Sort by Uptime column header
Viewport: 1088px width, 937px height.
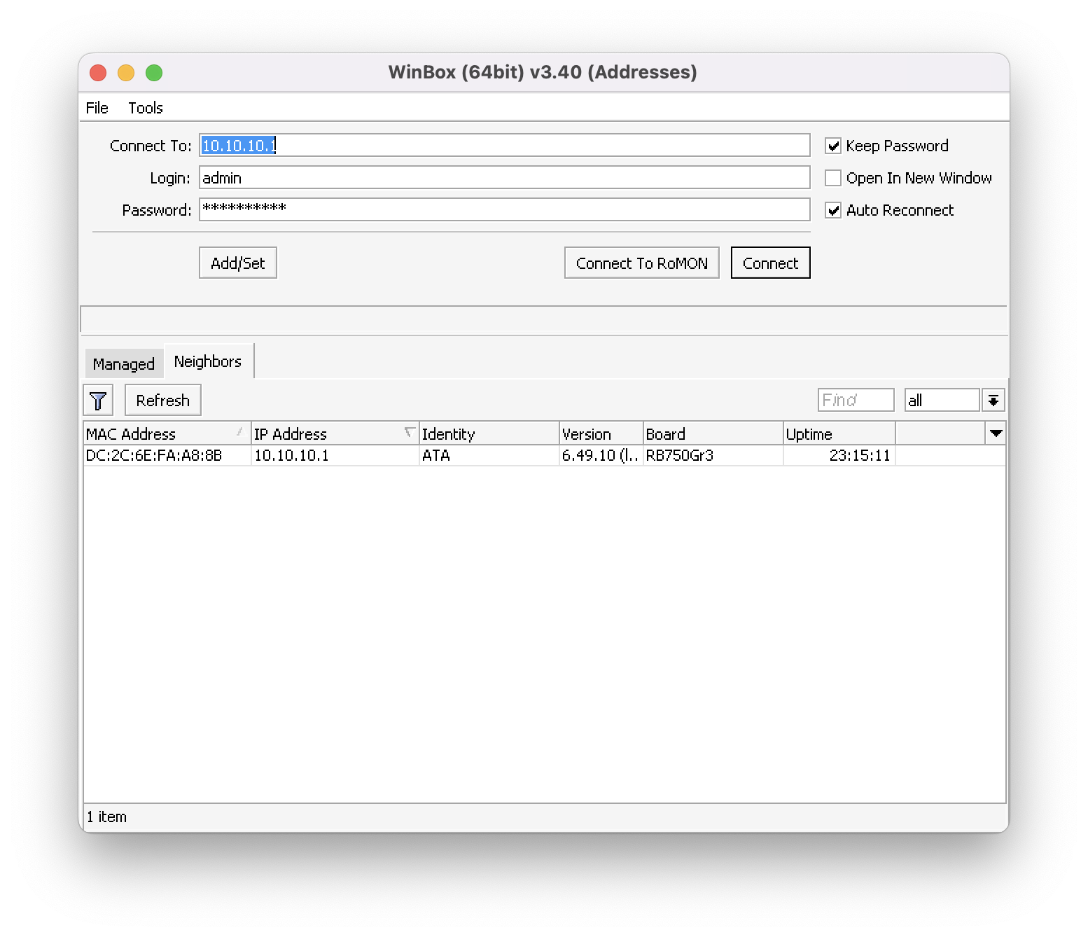point(839,433)
